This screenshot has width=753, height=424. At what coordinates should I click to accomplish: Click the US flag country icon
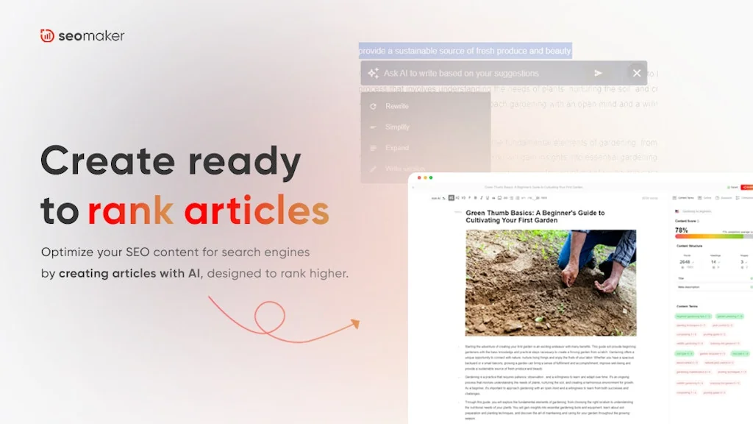tap(677, 211)
